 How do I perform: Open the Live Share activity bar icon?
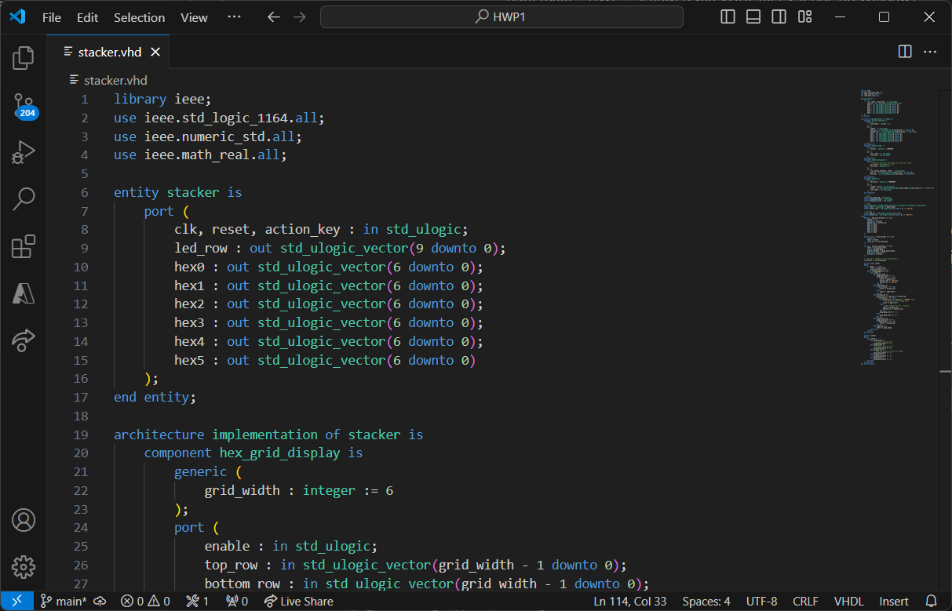click(x=24, y=340)
